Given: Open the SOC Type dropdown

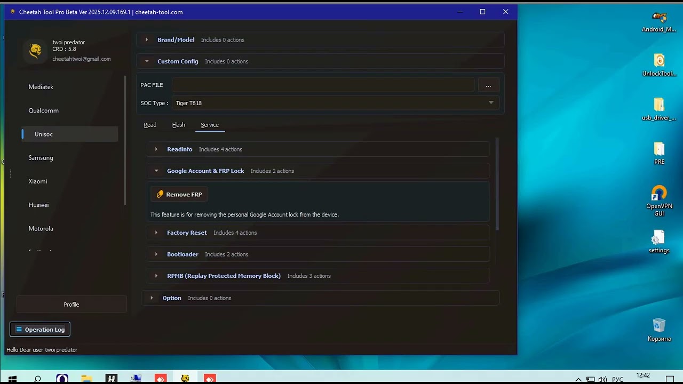Looking at the screenshot, I should pos(336,103).
